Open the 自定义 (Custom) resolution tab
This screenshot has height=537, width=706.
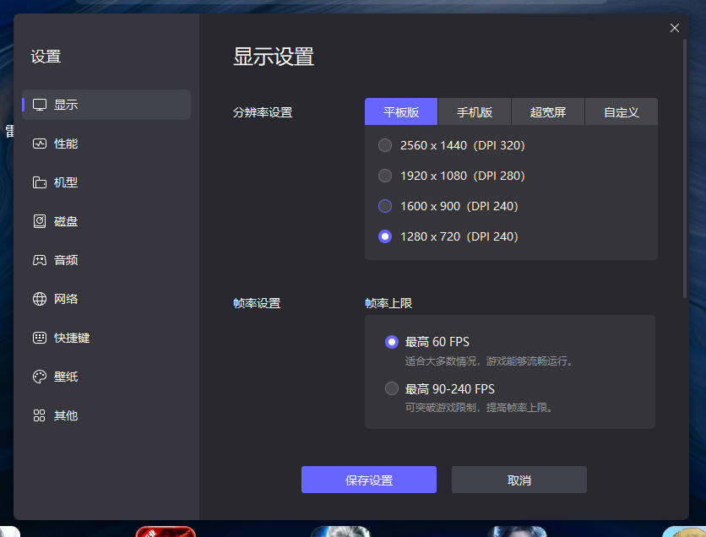point(621,111)
